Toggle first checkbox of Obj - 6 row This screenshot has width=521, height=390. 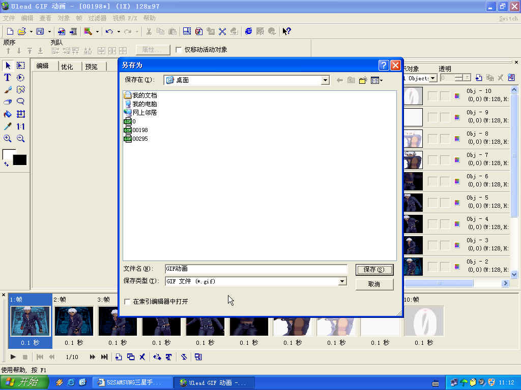[x=432, y=181]
